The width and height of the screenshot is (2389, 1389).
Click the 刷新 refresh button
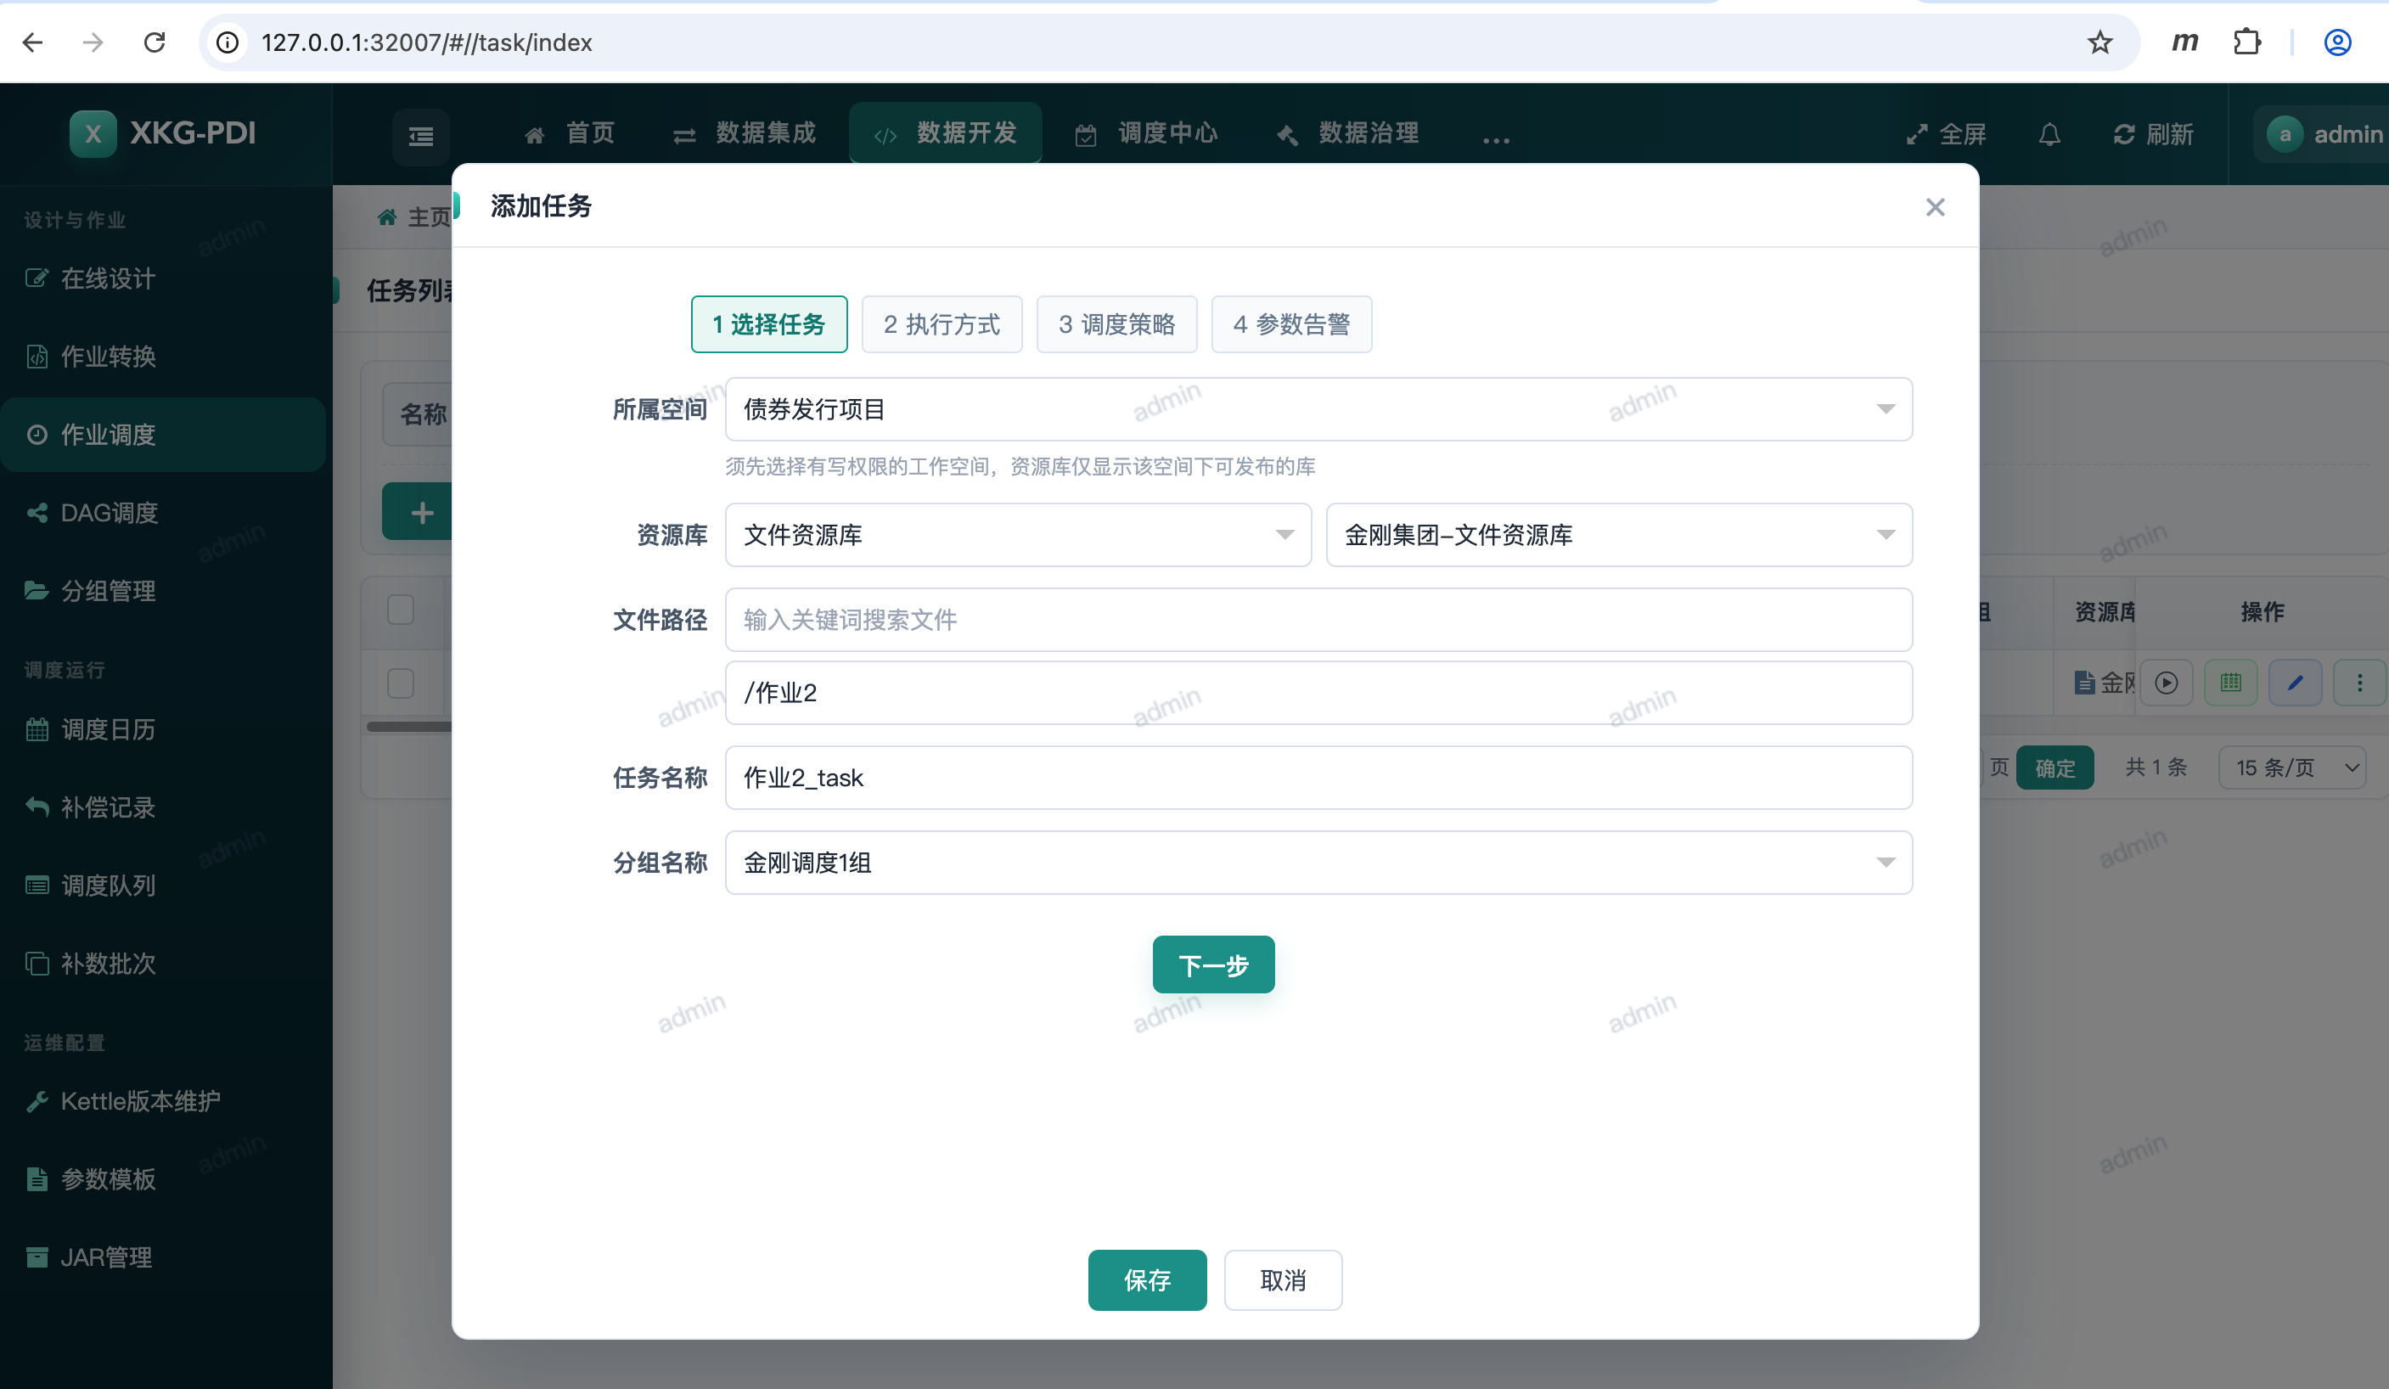pyautogui.click(x=2153, y=135)
